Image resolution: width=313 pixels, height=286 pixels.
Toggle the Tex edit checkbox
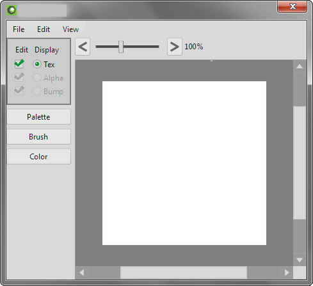(x=19, y=64)
